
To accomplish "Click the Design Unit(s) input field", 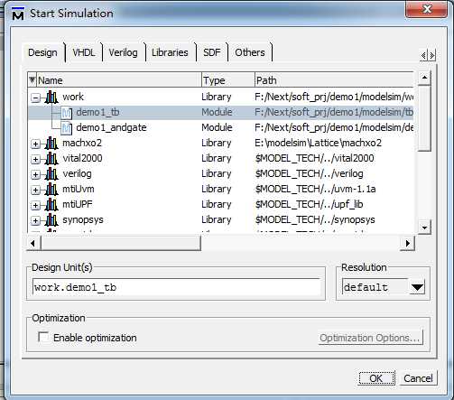I will pyautogui.click(x=176, y=287).
